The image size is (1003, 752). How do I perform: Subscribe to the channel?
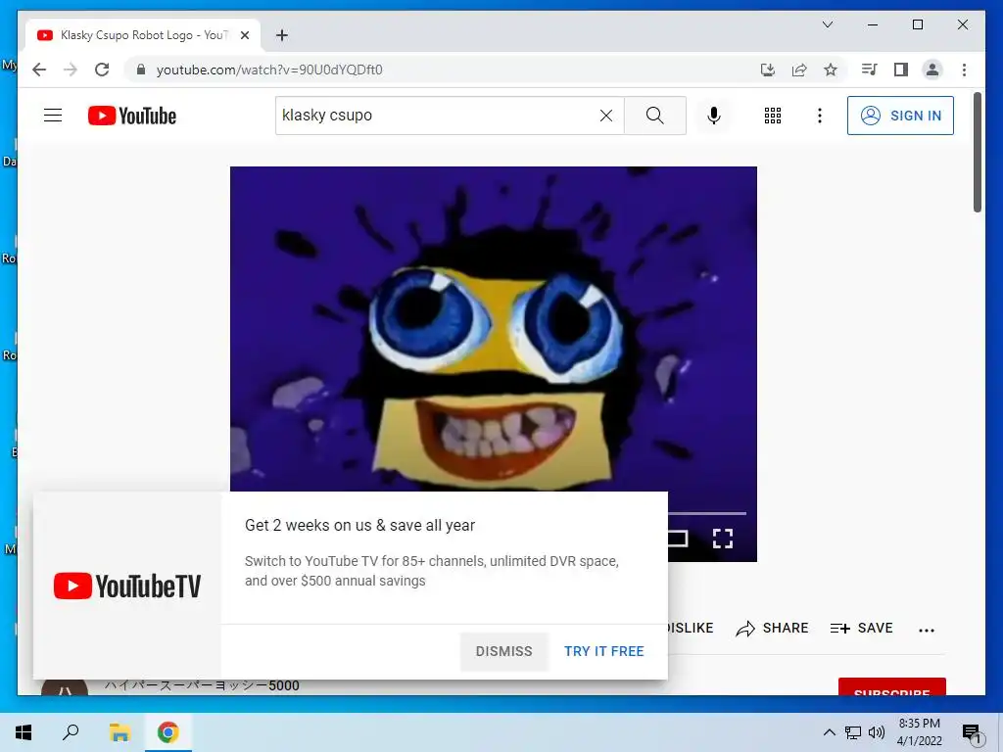tap(891, 686)
